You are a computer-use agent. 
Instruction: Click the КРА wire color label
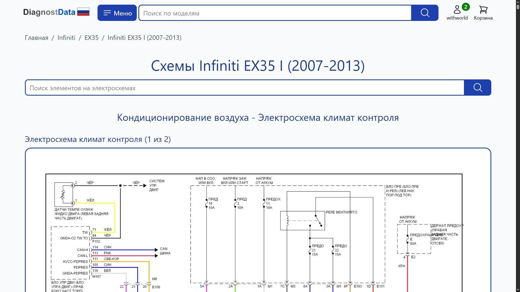click(402, 266)
